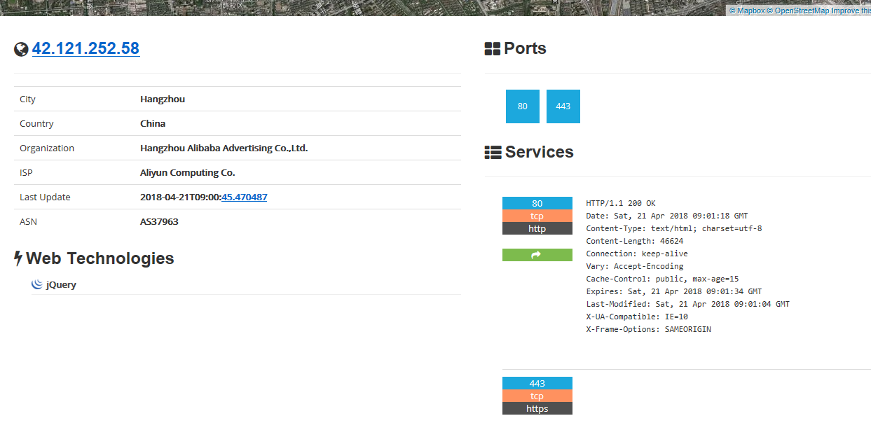Open the 45.470487 timestamp link
The image size is (871, 423).
[x=244, y=197]
